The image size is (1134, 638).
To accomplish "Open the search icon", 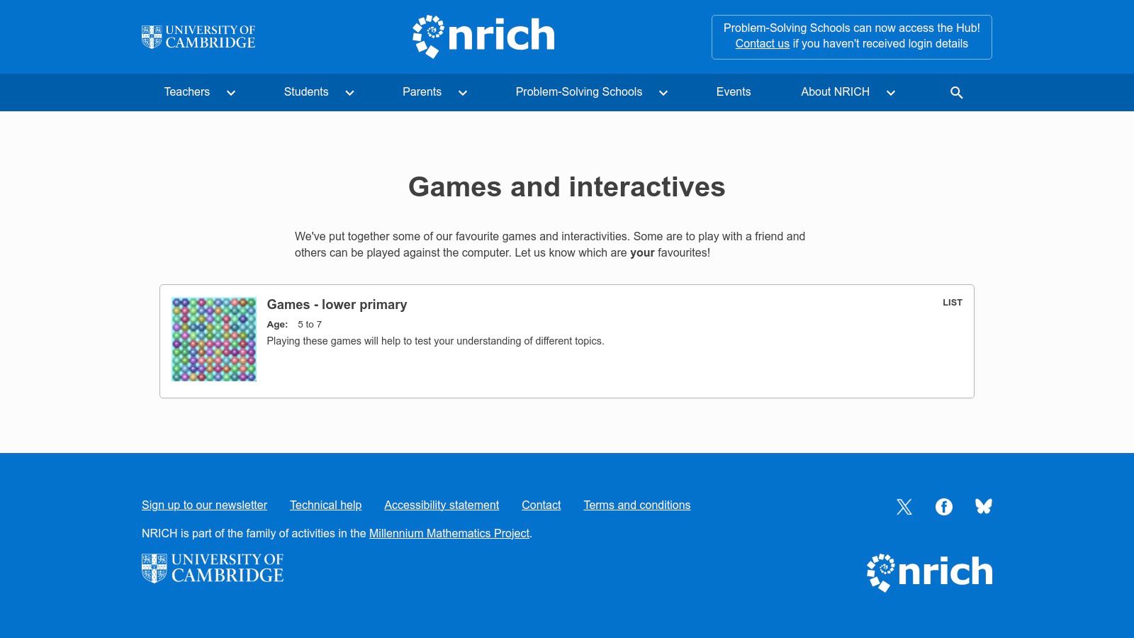I will tap(956, 92).
